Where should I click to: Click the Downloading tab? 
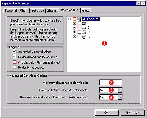point(70,10)
